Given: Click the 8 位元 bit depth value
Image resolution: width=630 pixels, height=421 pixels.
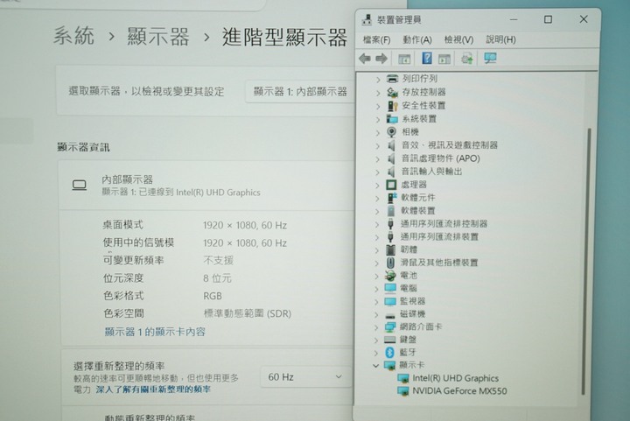Looking at the screenshot, I should click(x=217, y=278).
